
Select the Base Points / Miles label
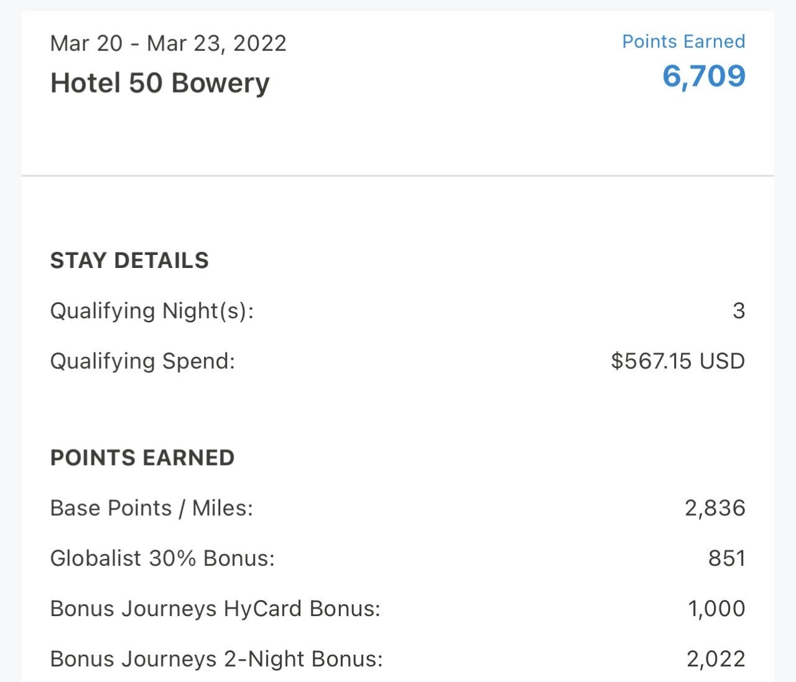click(152, 509)
